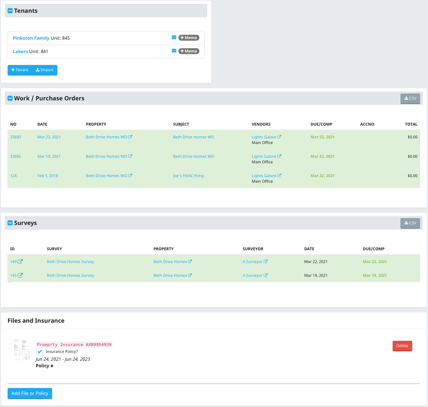Open external link icon for work order 124 property

(x=130, y=175)
